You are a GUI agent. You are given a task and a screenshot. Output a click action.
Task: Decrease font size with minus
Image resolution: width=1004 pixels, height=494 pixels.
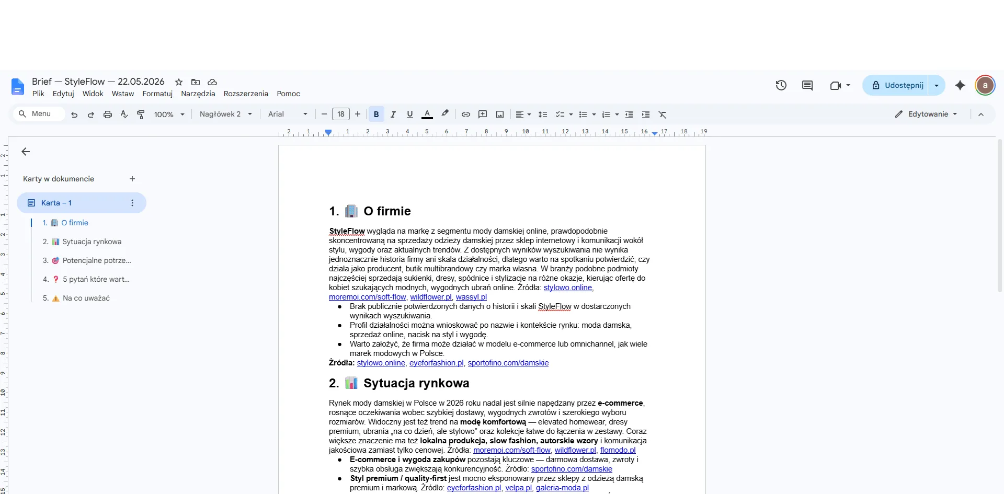point(324,114)
